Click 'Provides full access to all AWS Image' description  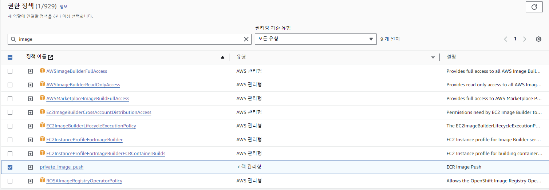point(494,71)
